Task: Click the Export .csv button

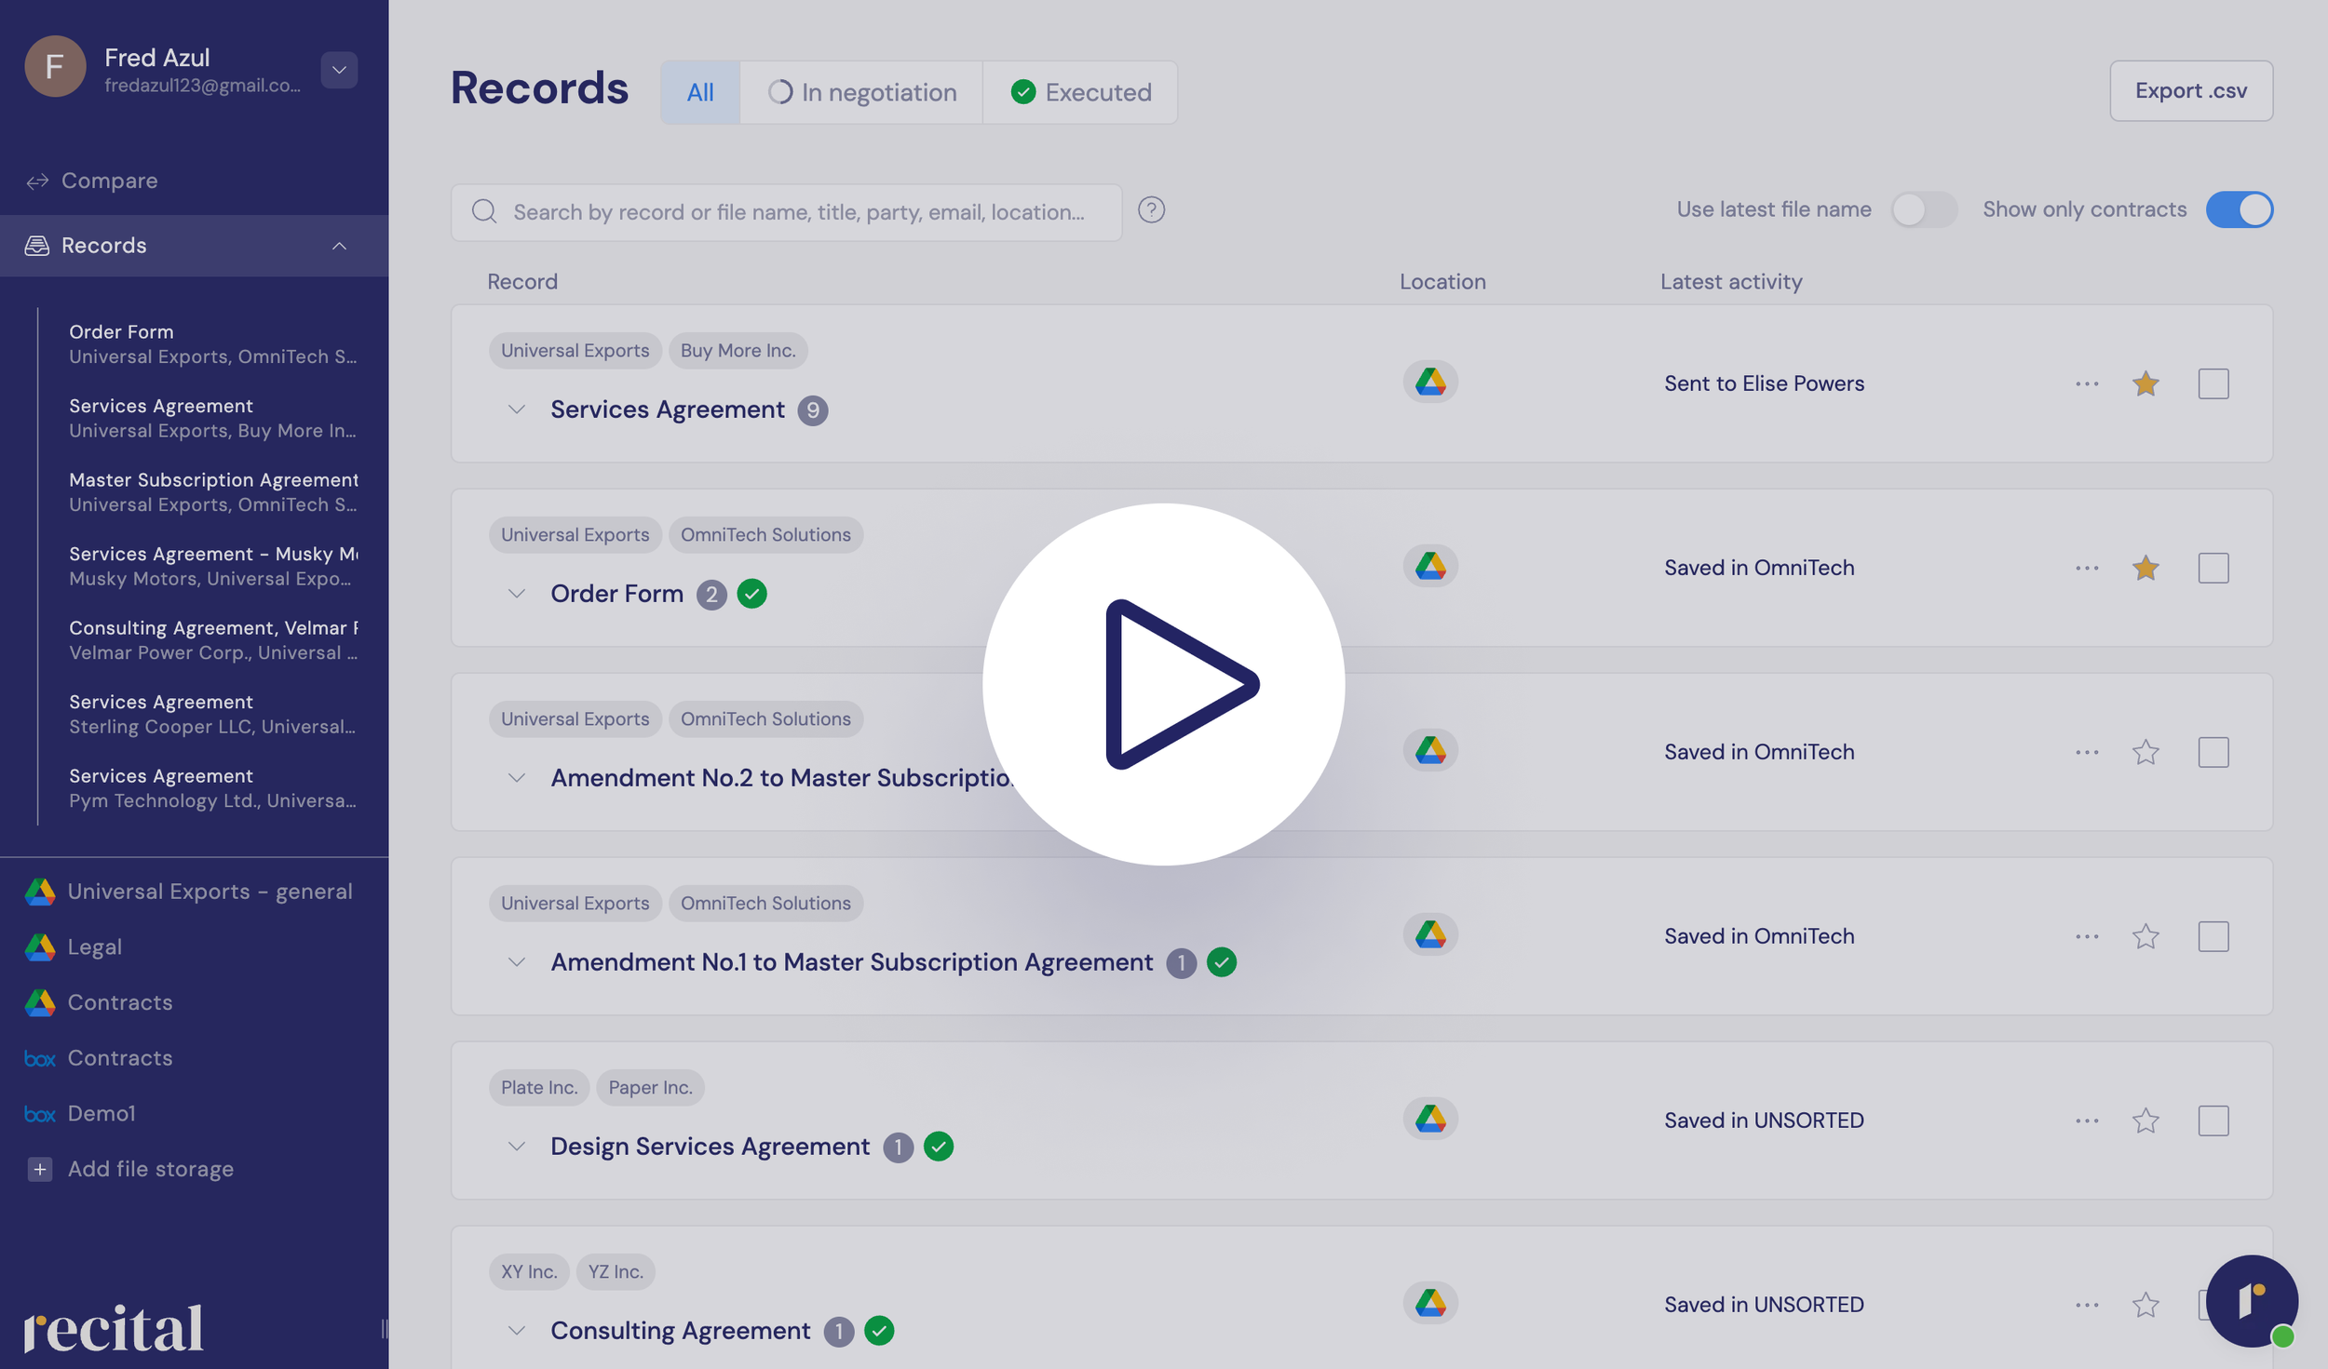Action: (2190, 91)
